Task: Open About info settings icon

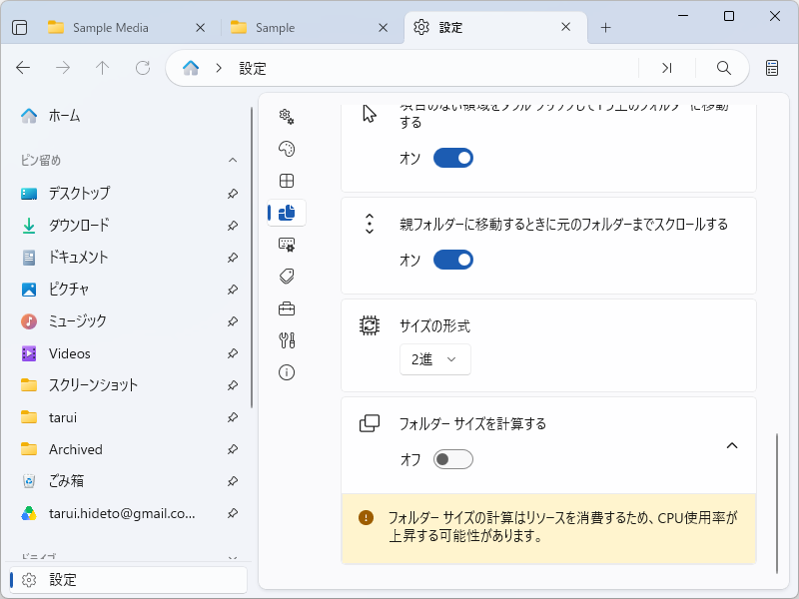Action: click(x=287, y=372)
